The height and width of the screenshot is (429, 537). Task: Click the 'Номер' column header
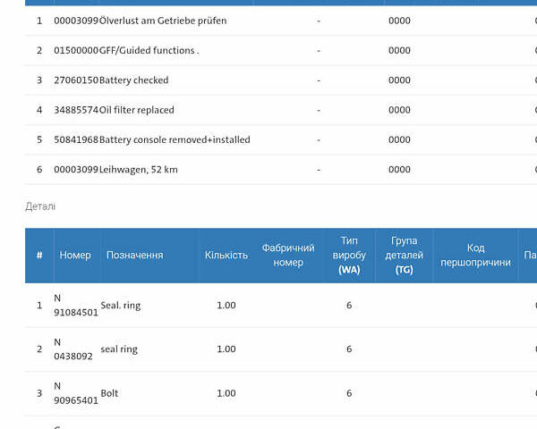75,256
